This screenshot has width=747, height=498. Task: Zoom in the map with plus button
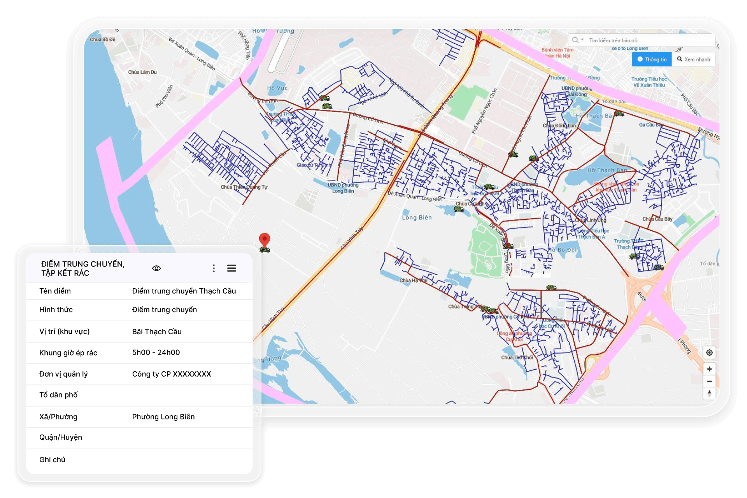709,369
